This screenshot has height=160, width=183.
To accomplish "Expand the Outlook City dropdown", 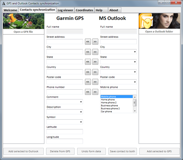I will point(135,52).
